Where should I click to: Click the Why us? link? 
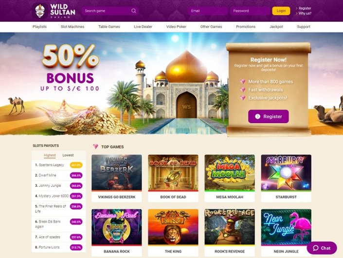(305, 13)
